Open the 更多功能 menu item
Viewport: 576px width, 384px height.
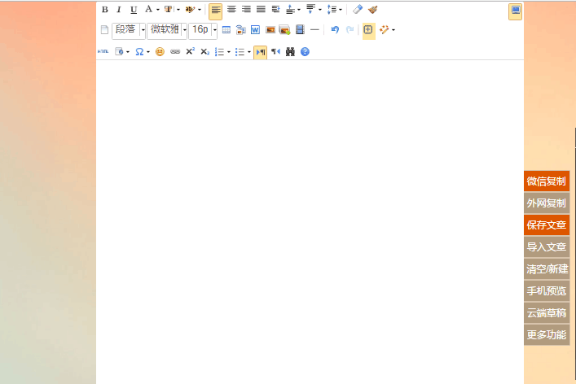[x=546, y=334]
